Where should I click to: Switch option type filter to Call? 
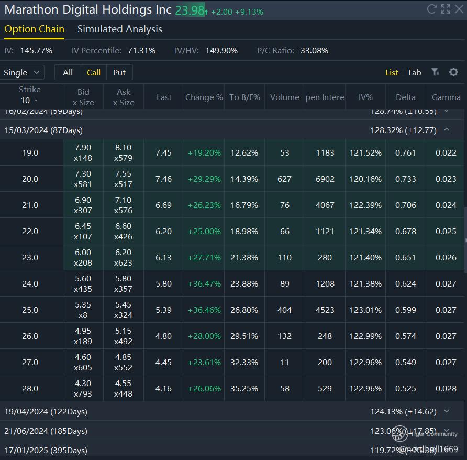click(94, 73)
